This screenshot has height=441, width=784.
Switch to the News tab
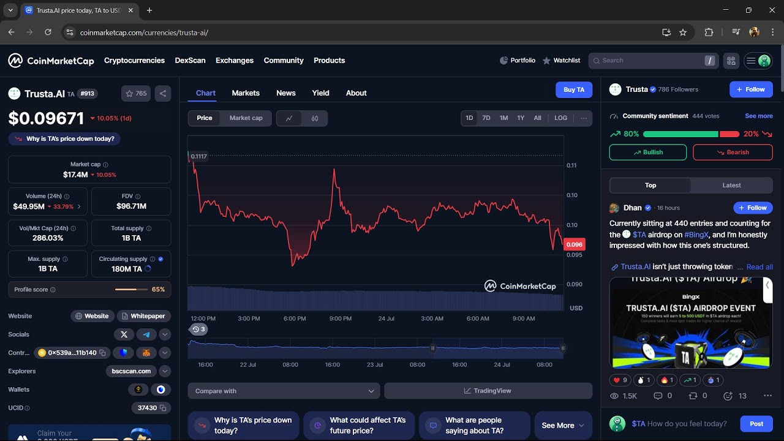coord(286,93)
